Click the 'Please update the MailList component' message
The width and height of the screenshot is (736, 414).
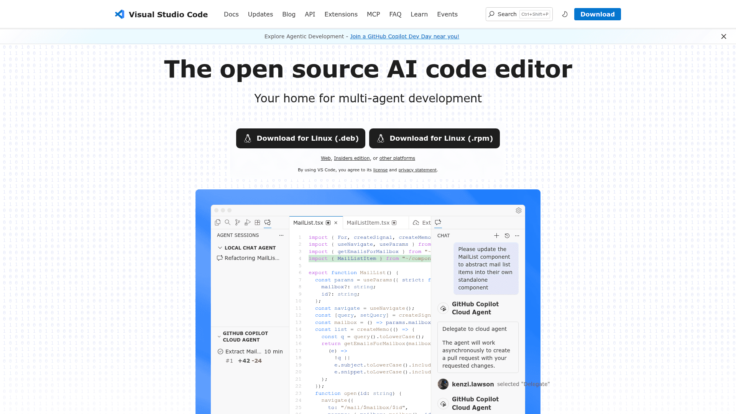coord(486,268)
